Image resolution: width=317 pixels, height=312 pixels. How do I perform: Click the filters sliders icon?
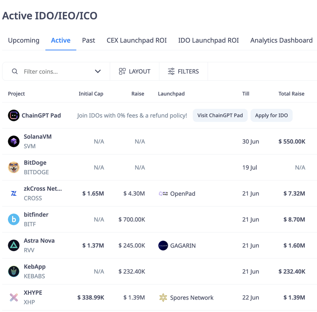point(171,71)
